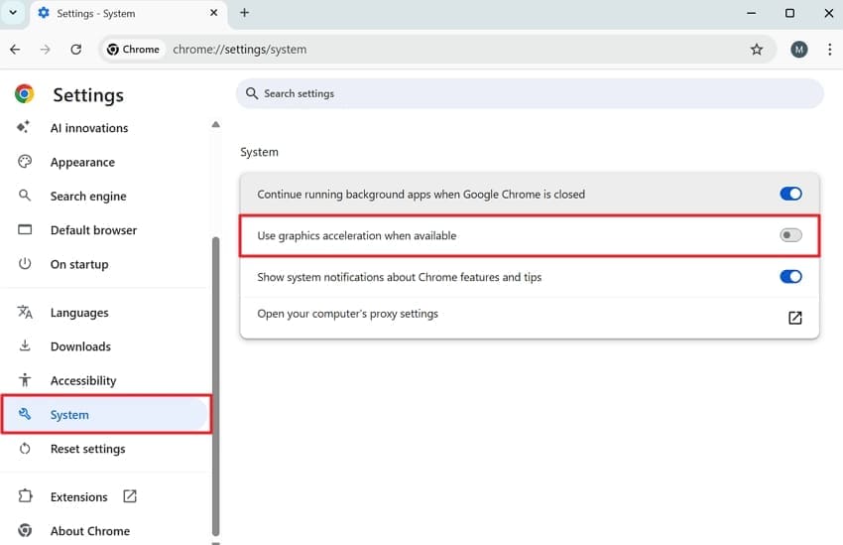Image resolution: width=843 pixels, height=545 pixels.
Task: Focus the Search settings field
Action: [x=530, y=93]
